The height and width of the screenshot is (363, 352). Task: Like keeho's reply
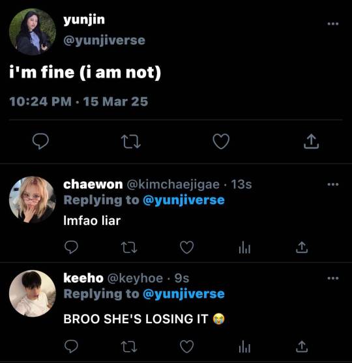pyautogui.click(x=186, y=347)
